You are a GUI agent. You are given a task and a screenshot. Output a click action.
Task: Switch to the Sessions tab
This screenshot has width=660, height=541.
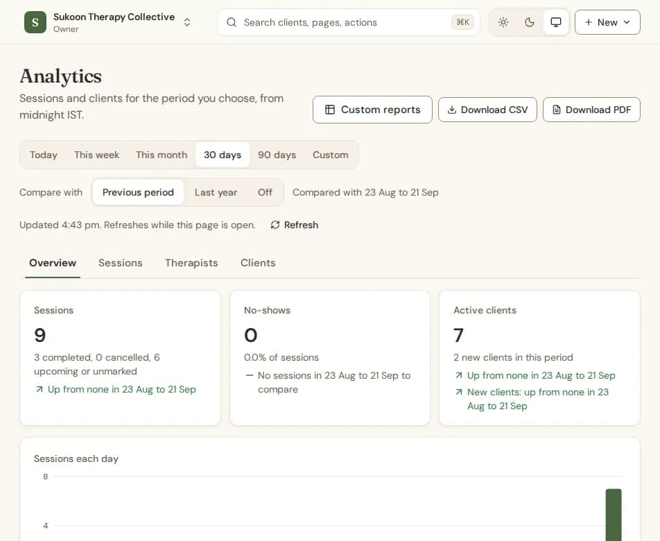click(x=121, y=263)
